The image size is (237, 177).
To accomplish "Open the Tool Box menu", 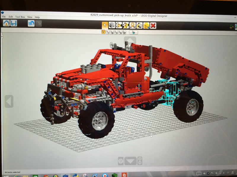I will tap(20, 17).
